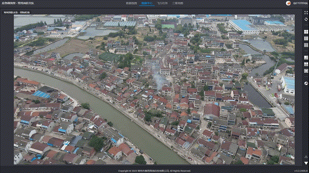Switch to the tab right of the highlighted tab
Viewport: 309px width, 173px height.
click(162, 3)
